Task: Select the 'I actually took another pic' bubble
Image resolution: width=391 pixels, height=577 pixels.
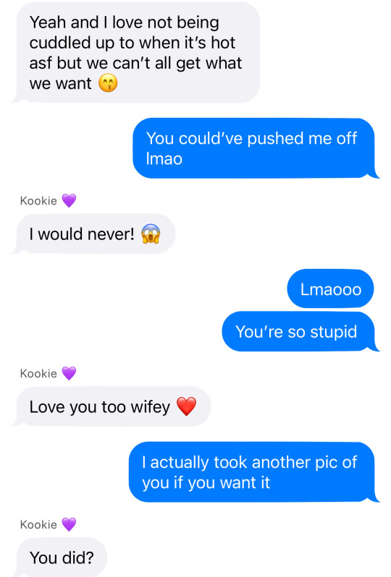Action: (x=253, y=472)
